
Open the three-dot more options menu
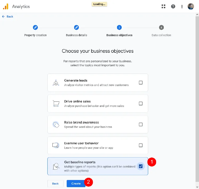[x=182, y=6]
